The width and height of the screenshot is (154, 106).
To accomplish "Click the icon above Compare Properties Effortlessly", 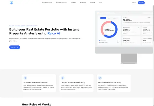I will pyautogui.click(x=63, y=78).
